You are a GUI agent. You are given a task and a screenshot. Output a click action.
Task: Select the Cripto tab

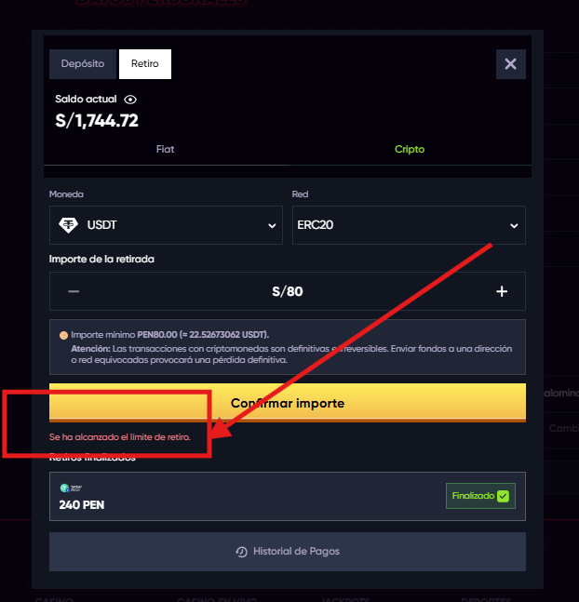(410, 150)
